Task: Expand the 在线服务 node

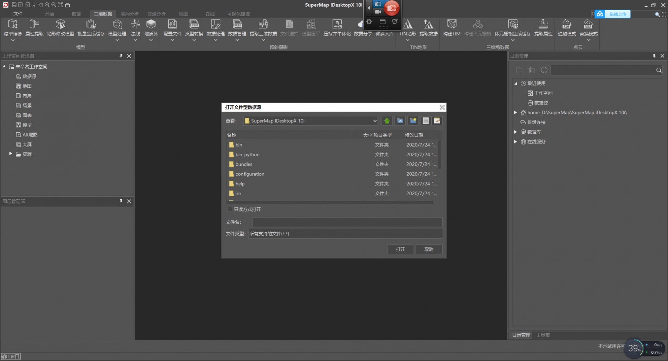Action: 516,142
